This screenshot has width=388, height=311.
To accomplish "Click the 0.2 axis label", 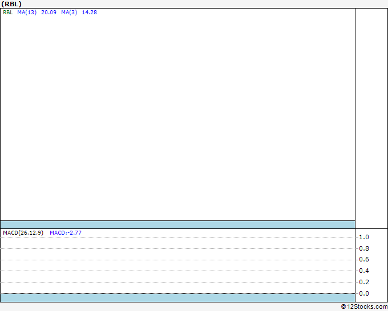I will coord(364,282).
